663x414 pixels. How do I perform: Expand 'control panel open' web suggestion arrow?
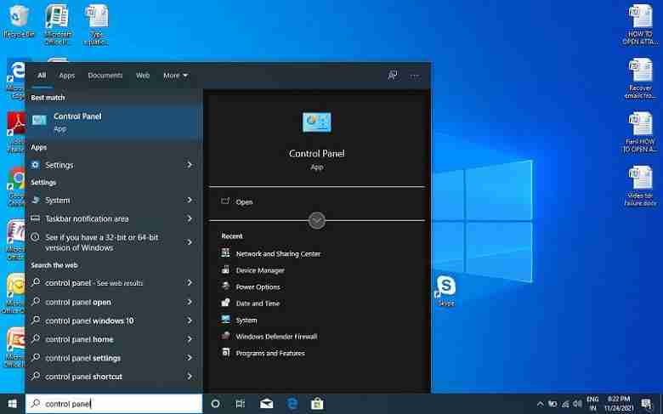point(190,302)
